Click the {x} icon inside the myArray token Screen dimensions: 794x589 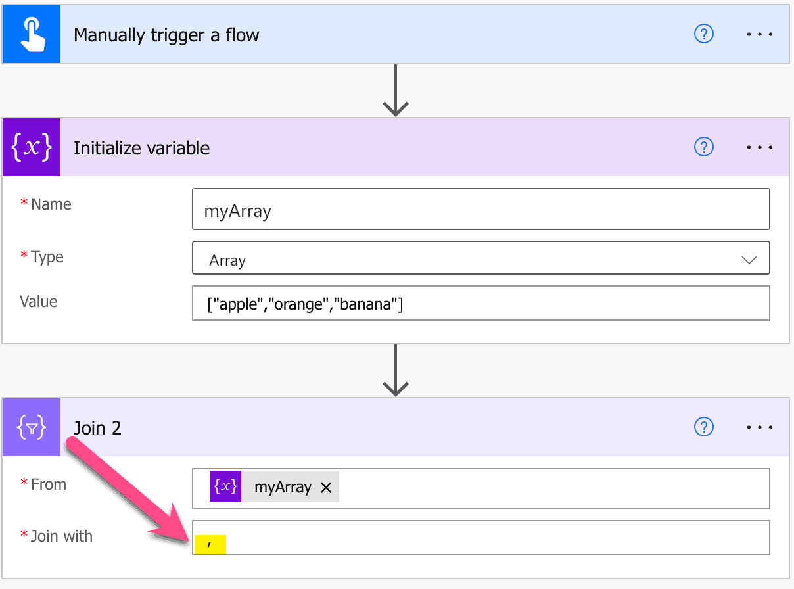[x=225, y=486]
